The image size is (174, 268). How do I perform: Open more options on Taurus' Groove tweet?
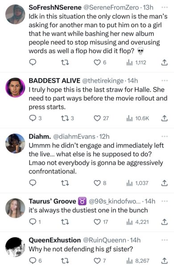pyautogui.click(x=165, y=201)
